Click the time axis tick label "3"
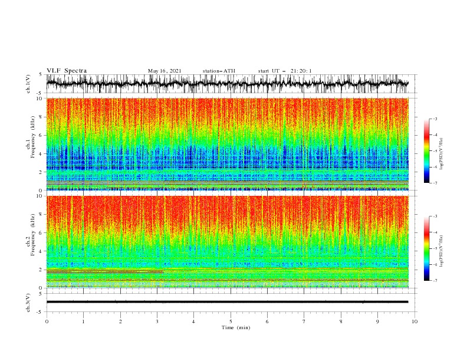 point(157,321)
